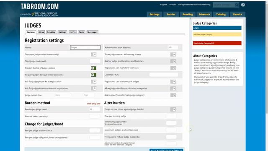Click the Judge details due date field
Viewport: 268px width, 151px height.
tap(63, 95)
